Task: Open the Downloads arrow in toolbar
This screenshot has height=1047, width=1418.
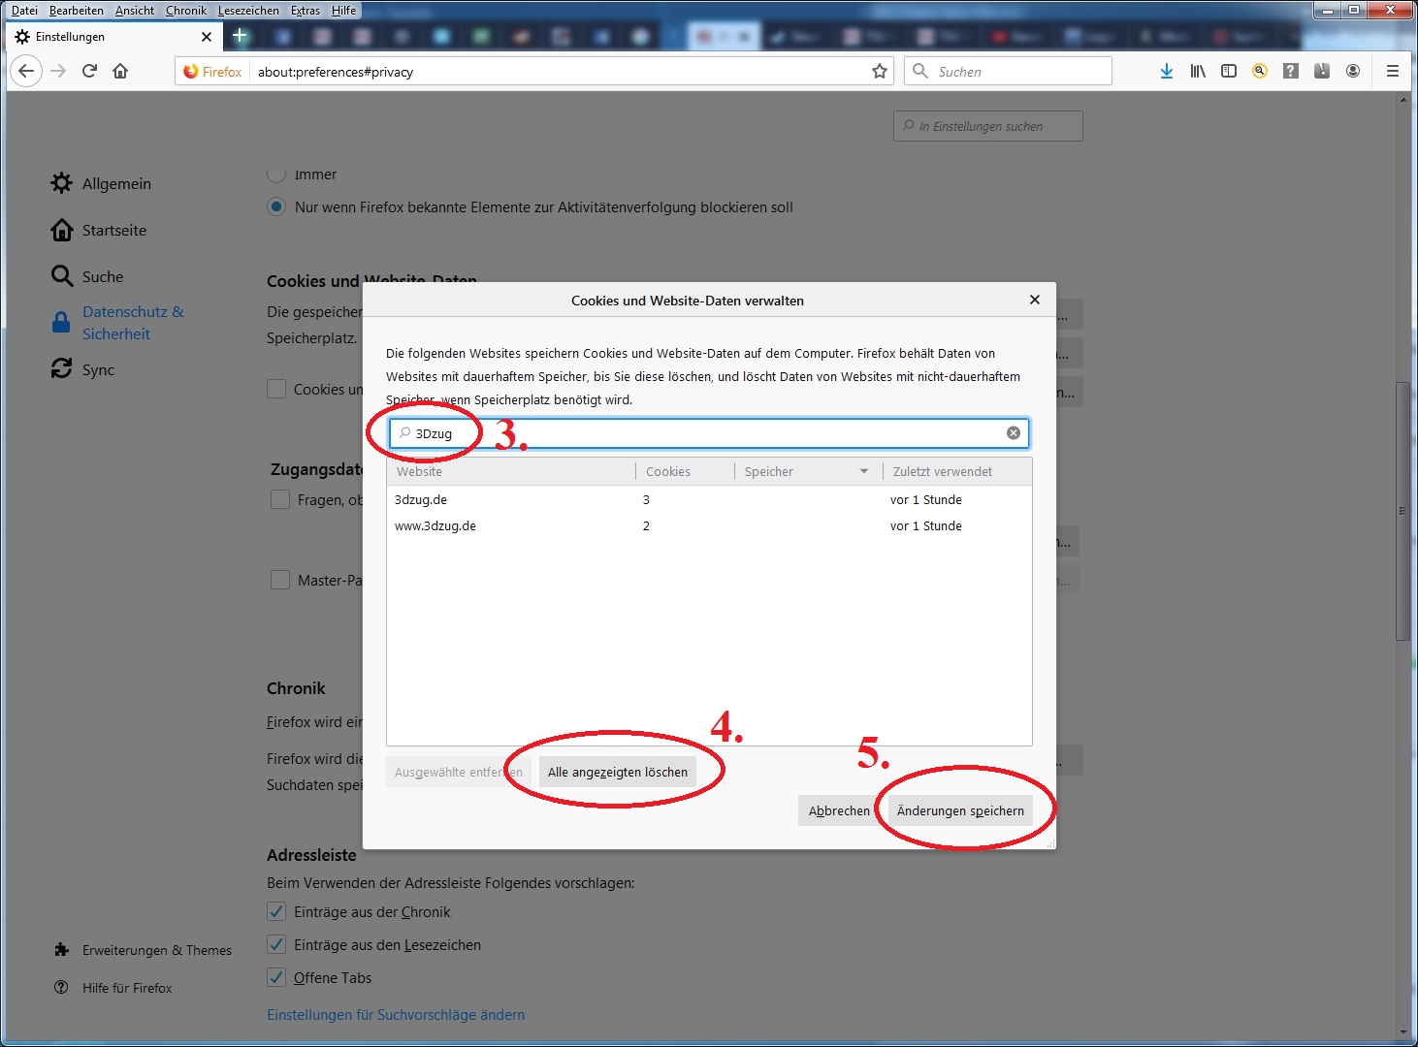Action: [1167, 71]
